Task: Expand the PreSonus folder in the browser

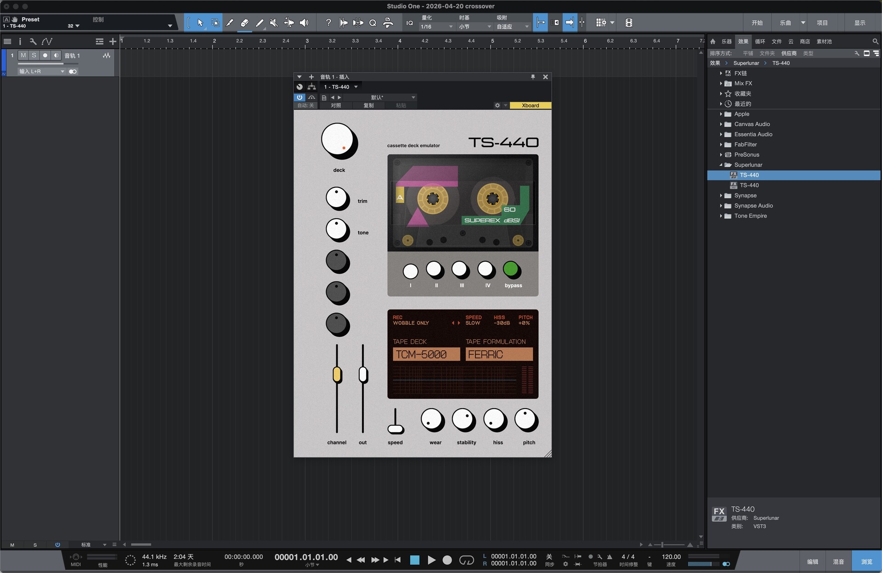Action: (x=721, y=155)
